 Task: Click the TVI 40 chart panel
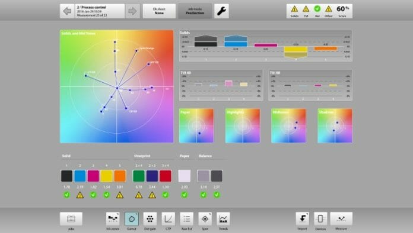click(221, 85)
